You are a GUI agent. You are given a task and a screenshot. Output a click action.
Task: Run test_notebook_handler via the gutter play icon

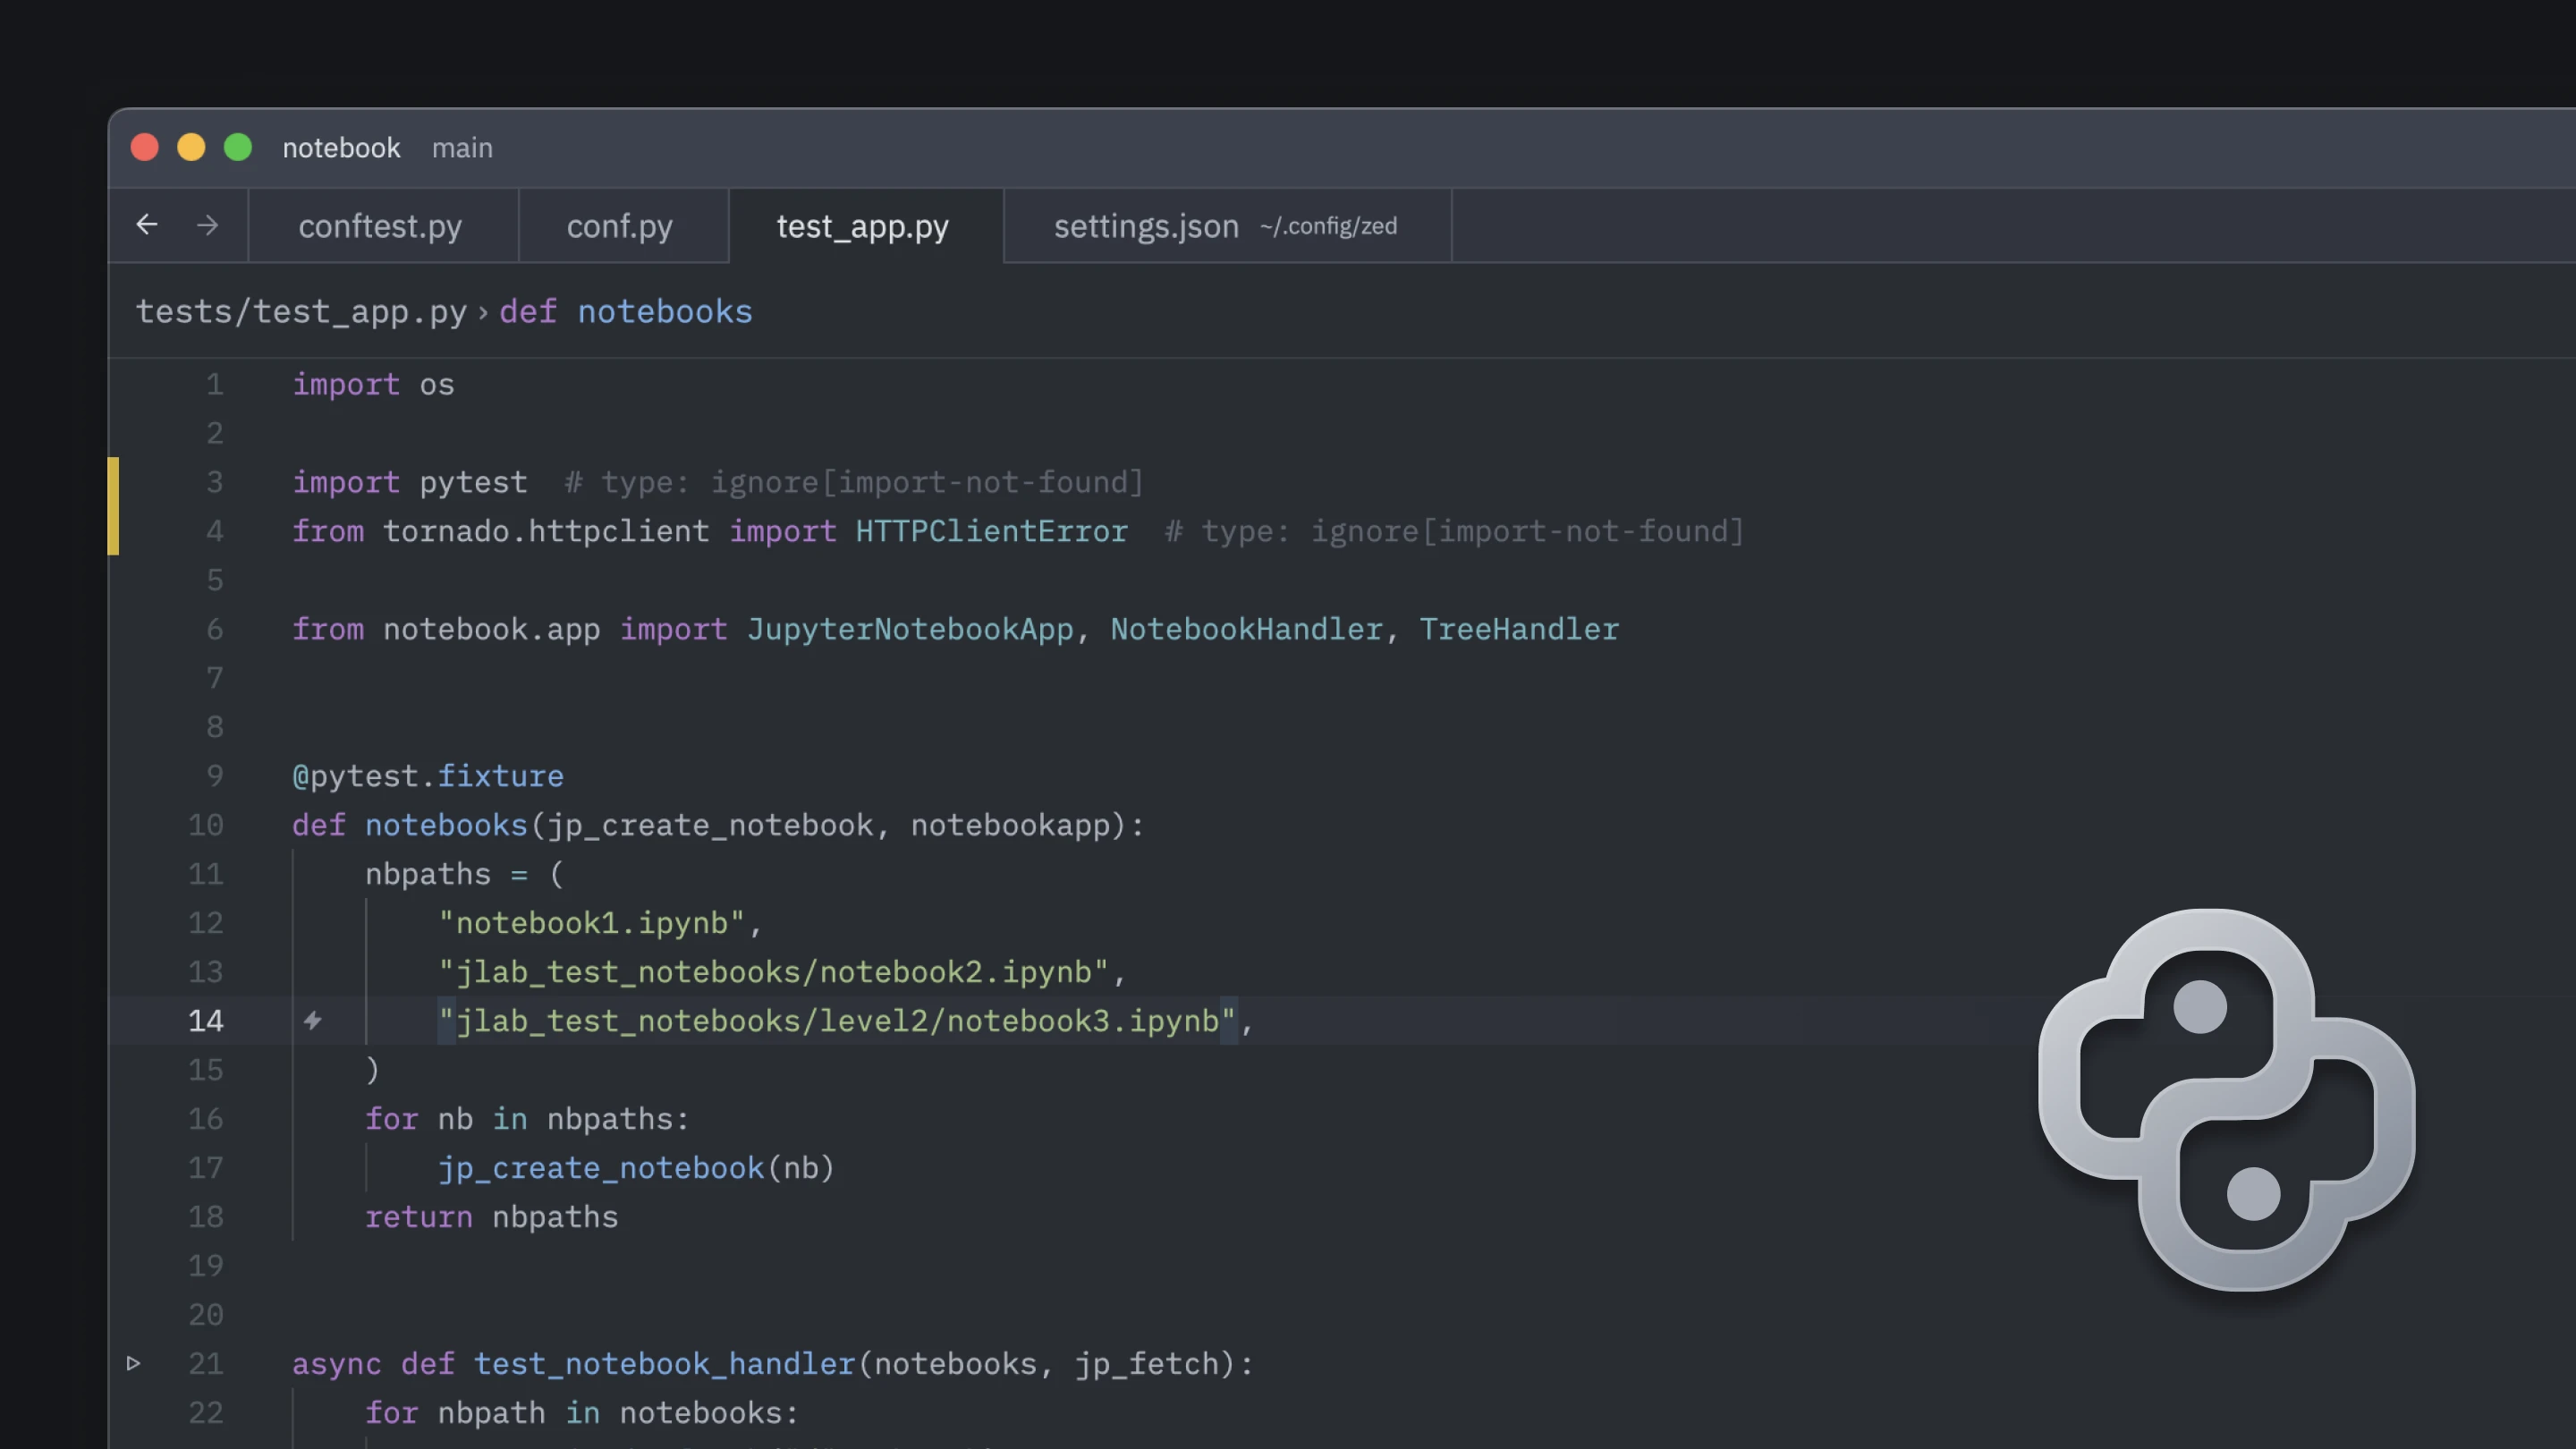[x=133, y=1363]
